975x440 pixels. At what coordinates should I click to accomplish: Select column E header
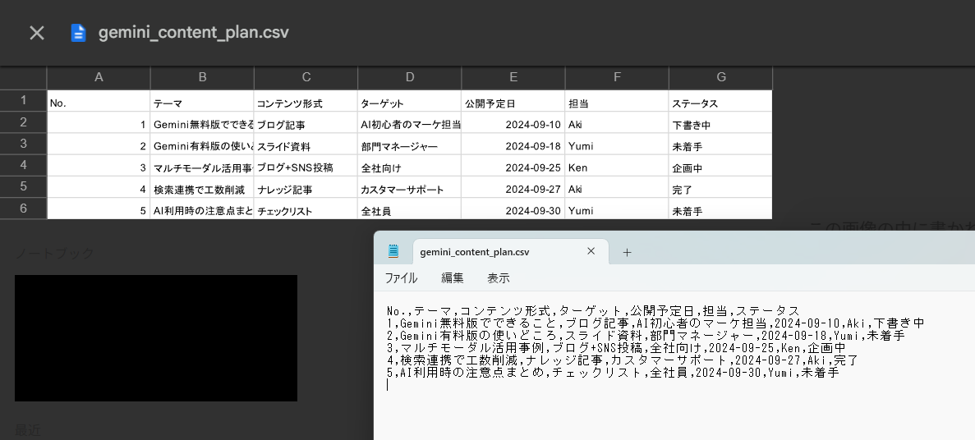point(513,78)
